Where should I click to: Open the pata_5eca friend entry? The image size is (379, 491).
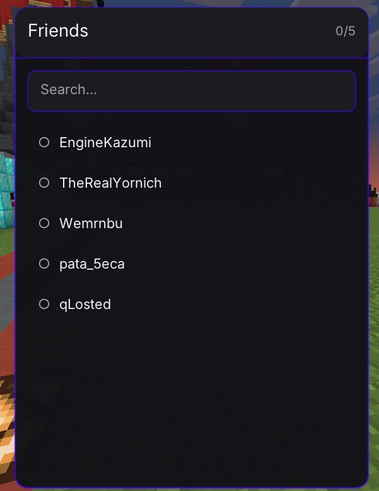pos(92,264)
